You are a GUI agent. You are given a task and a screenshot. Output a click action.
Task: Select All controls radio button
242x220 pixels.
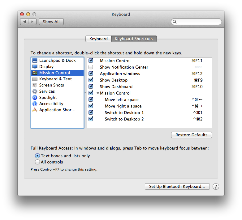37,162
